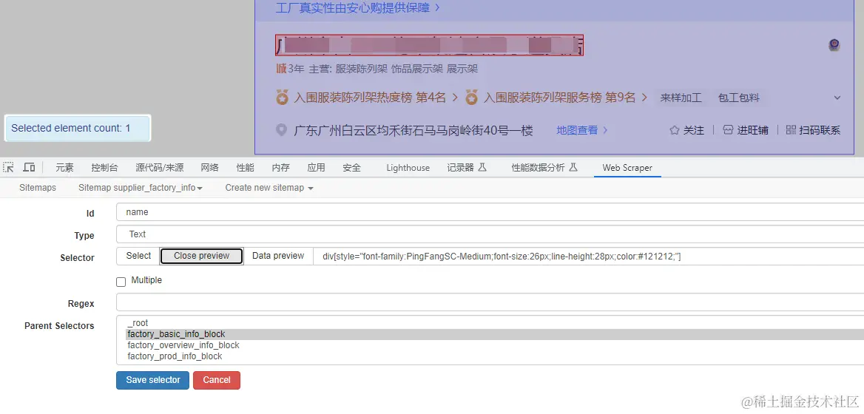The width and height of the screenshot is (864, 414).
Task: Open the Lighthouse tab
Action: pyautogui.click(x=408, y=168)
